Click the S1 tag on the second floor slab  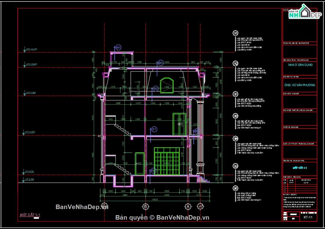(154, 129)
